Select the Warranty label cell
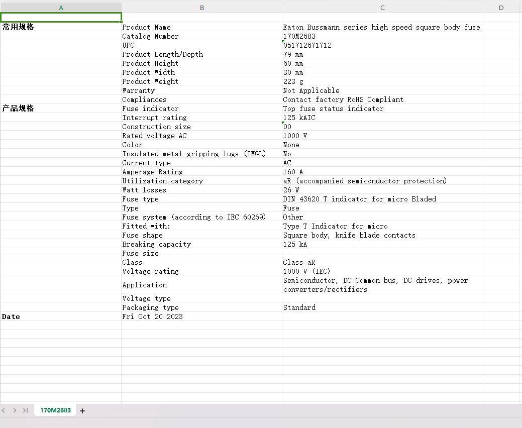 202,90
